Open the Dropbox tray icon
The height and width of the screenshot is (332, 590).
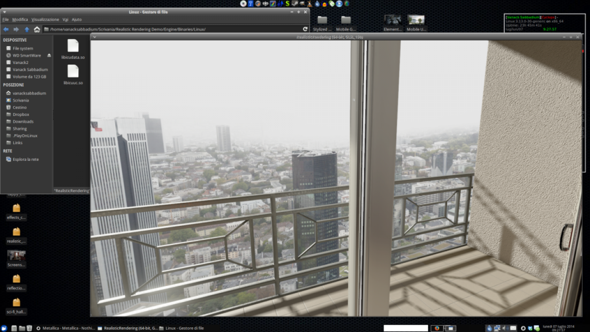(x=530, y=328)
